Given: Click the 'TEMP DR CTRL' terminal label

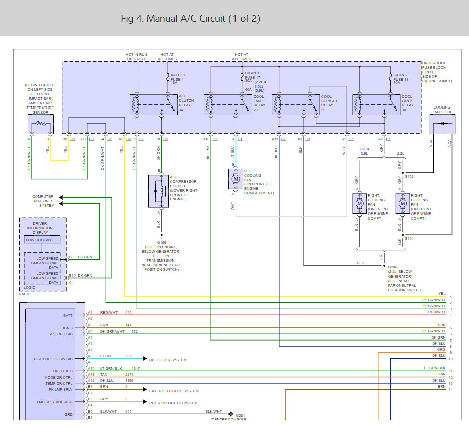Looking at the screenshot, I should (59, 383).
